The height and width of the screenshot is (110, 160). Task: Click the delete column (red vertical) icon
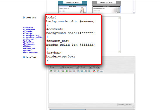(x=74, y=71)
